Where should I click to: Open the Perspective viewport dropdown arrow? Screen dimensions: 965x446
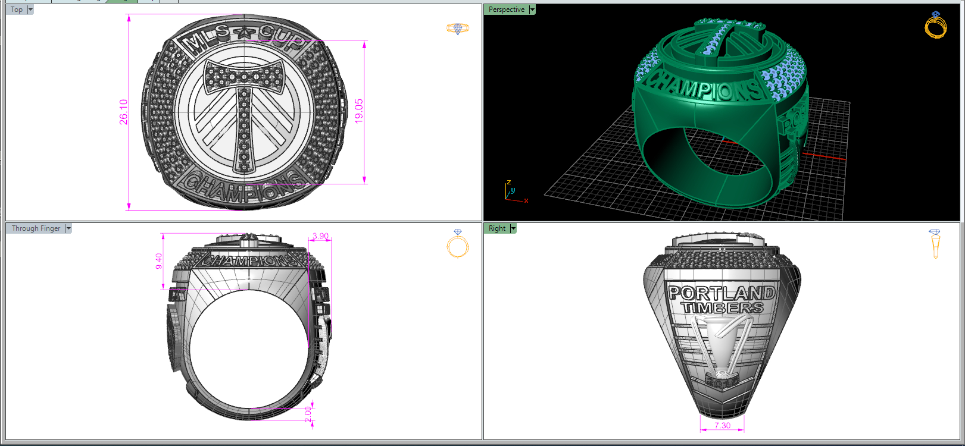click(532, 10)
